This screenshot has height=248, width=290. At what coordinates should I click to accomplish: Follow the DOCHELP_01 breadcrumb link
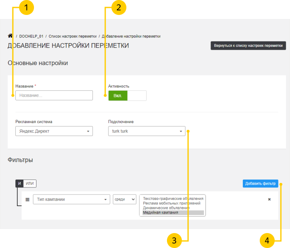click(31, 36)
